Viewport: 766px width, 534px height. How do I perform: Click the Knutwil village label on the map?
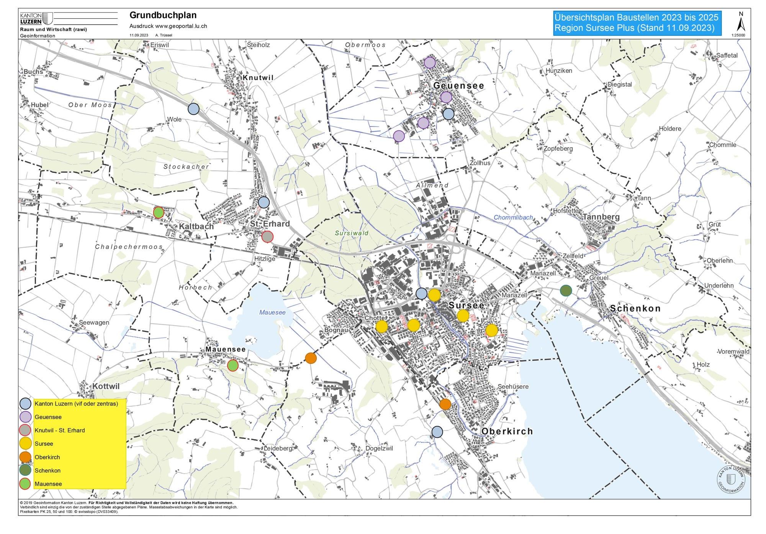258,77
